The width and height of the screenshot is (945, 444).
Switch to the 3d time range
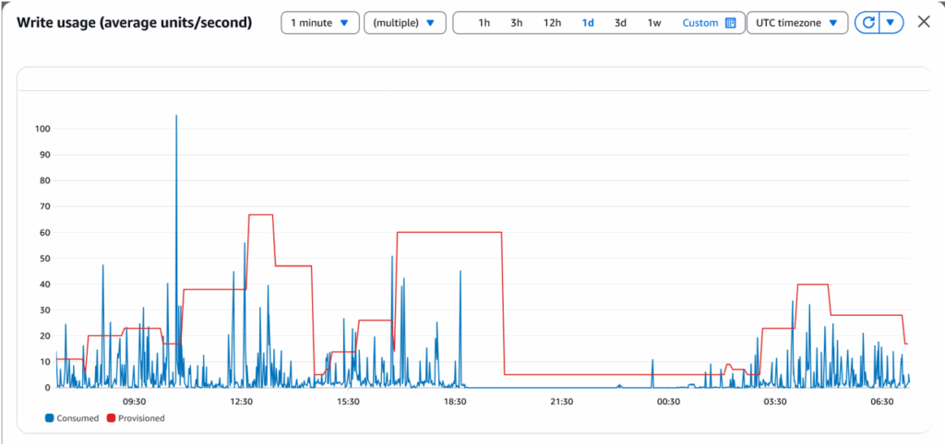(621, 23)
